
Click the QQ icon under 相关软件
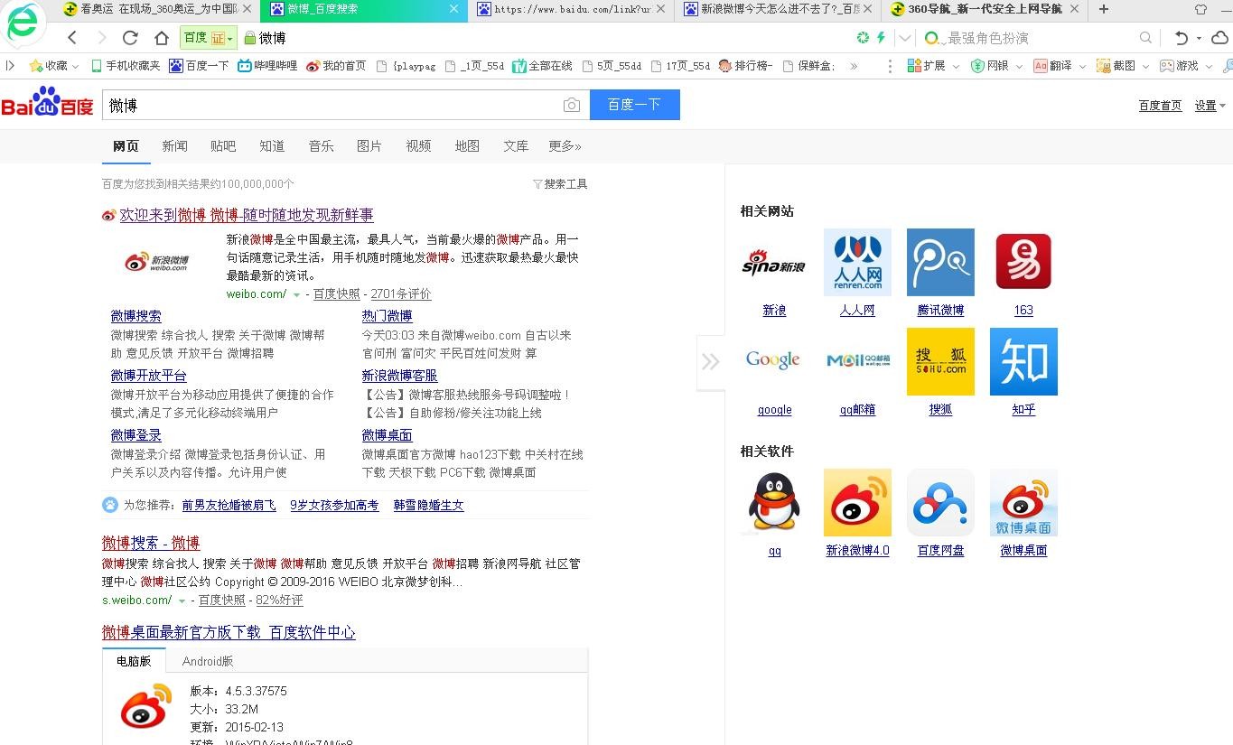click(x=773, y=502)
